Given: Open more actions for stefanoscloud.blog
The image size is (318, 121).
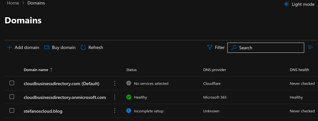Looking at the screenshot, I should pyautogui.click(x=114, y=111).
